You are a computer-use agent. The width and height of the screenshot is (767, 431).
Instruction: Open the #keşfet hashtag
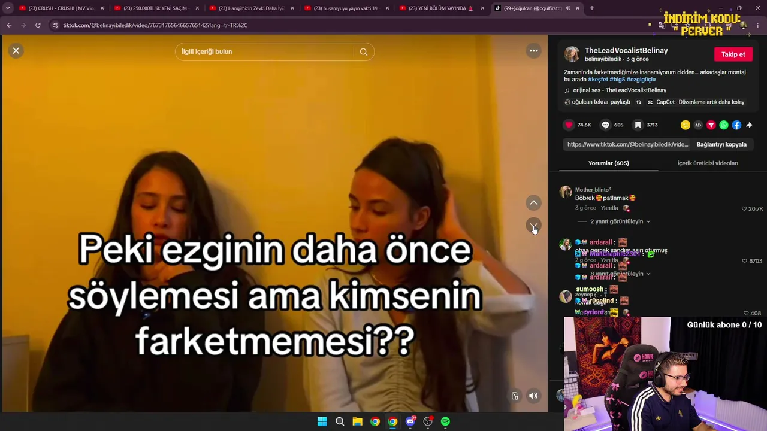(598, 80)
